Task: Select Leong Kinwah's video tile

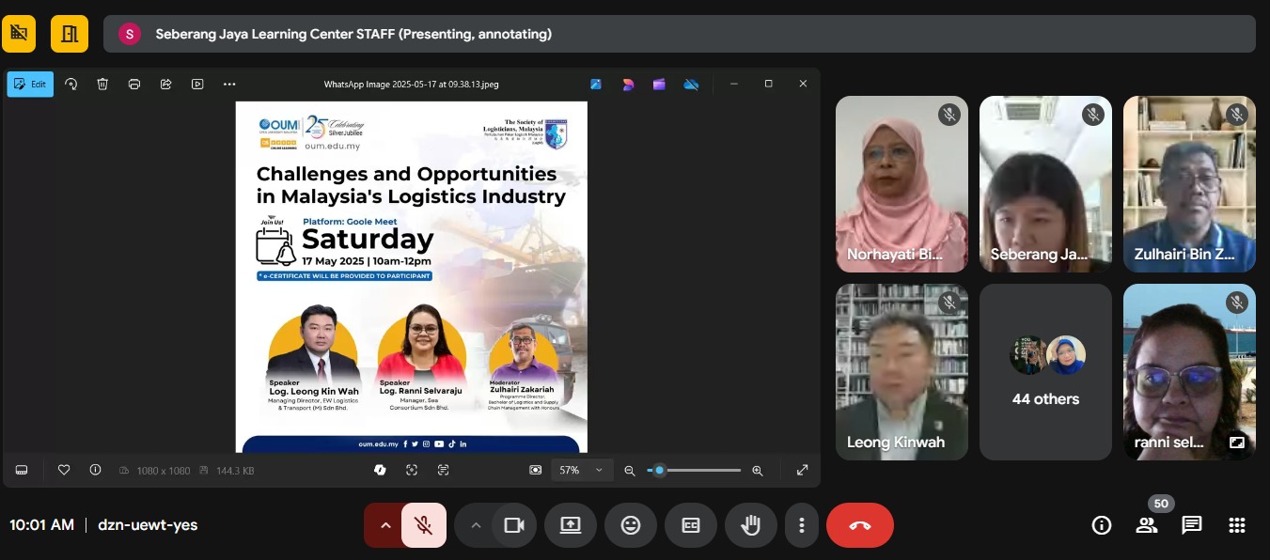Action: pyautogui.click(x=902, y=372)
